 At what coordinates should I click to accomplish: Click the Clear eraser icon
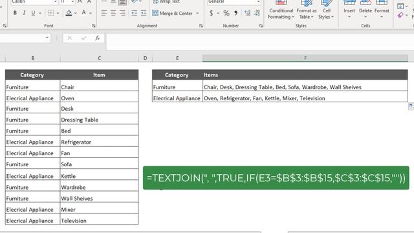pos(400,16)
